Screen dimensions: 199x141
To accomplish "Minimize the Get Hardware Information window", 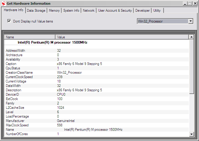I will click(x=185, y=4).
